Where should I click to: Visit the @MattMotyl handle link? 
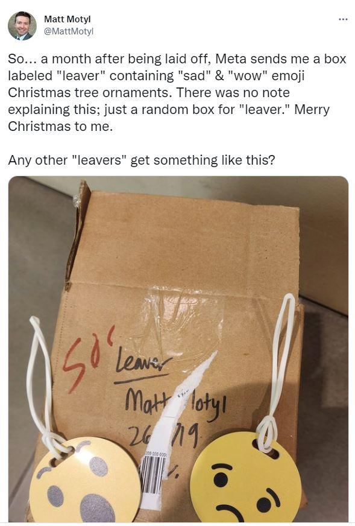(x=69, y=31)
